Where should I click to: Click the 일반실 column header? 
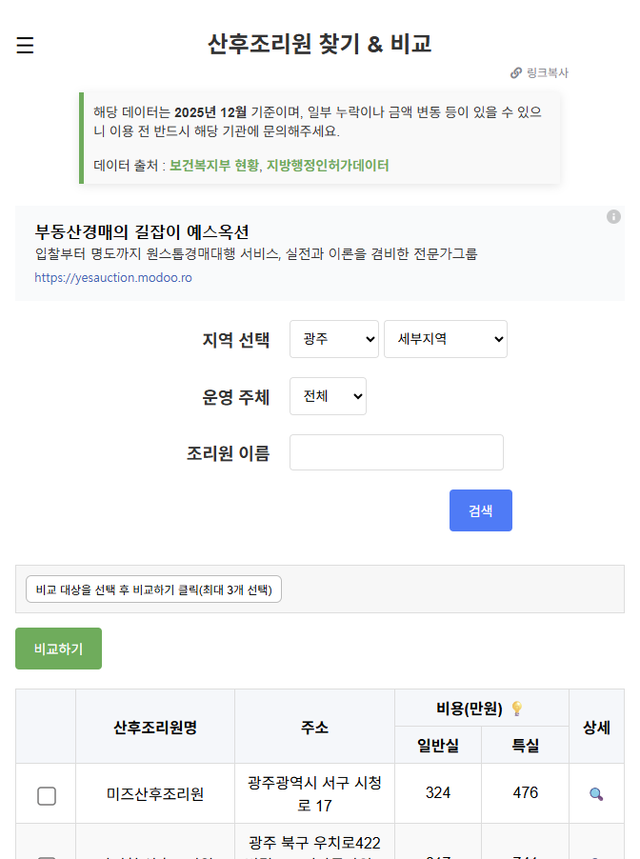click(x=438, y=745)
